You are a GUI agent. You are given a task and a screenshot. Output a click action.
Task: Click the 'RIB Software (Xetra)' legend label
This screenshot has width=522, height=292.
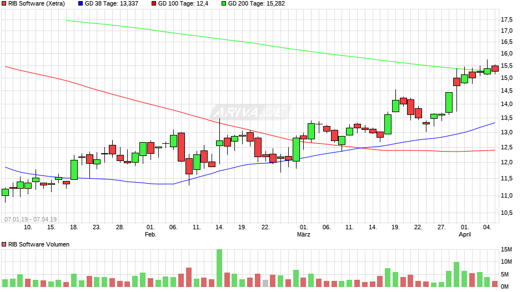[x=37, y=4]
